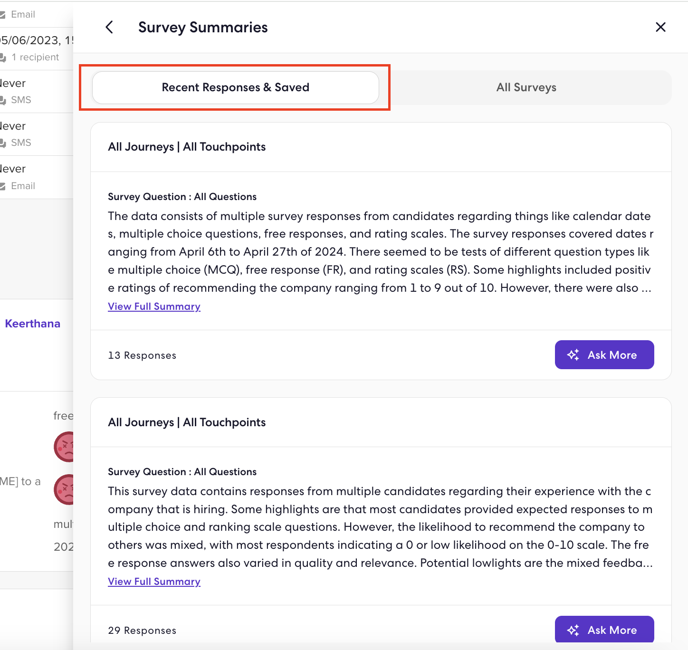688x650 pixels.
Task: Click Ask More on the 13 Responses card
Action: pos(604,354)
